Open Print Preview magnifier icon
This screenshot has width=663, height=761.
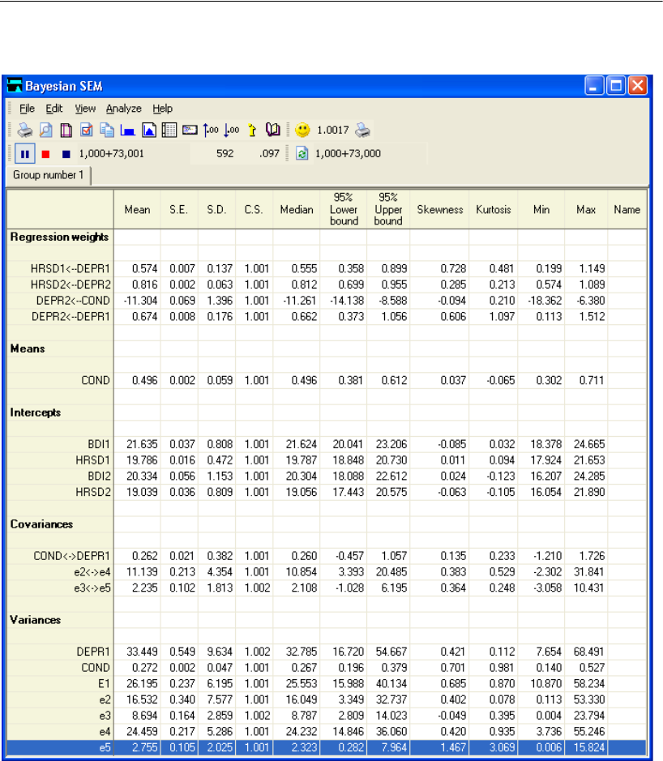(x=47, y=130)
